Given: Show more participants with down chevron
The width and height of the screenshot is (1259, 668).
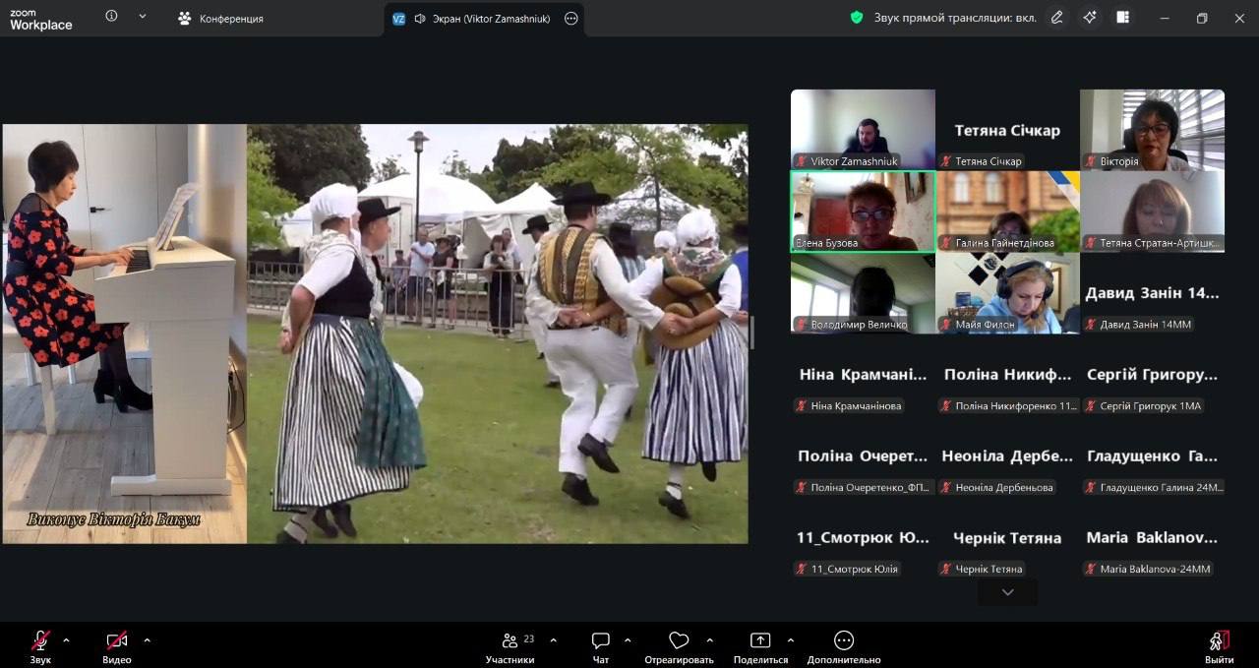Looking at the screenshot, I should click(1007, 592).
